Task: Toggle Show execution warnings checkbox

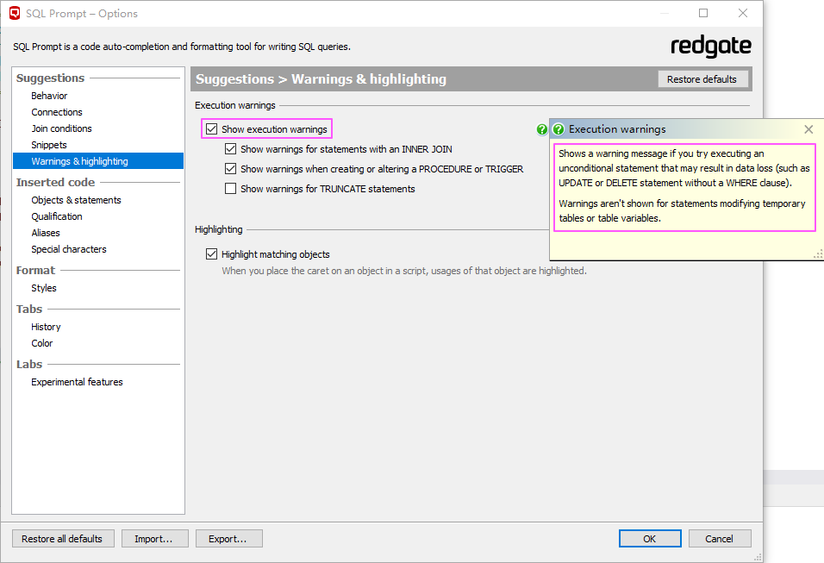Action: pyautogui.click(x=212, y=129)
